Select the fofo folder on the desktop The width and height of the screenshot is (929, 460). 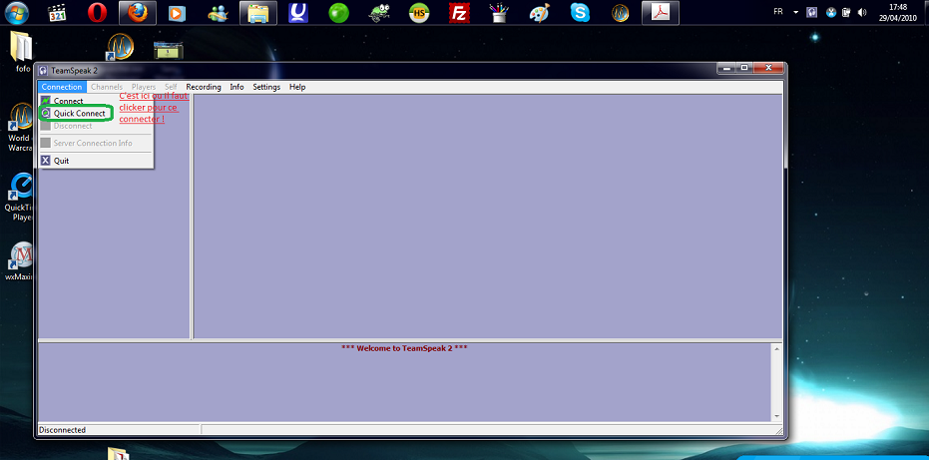pos(23,52)
